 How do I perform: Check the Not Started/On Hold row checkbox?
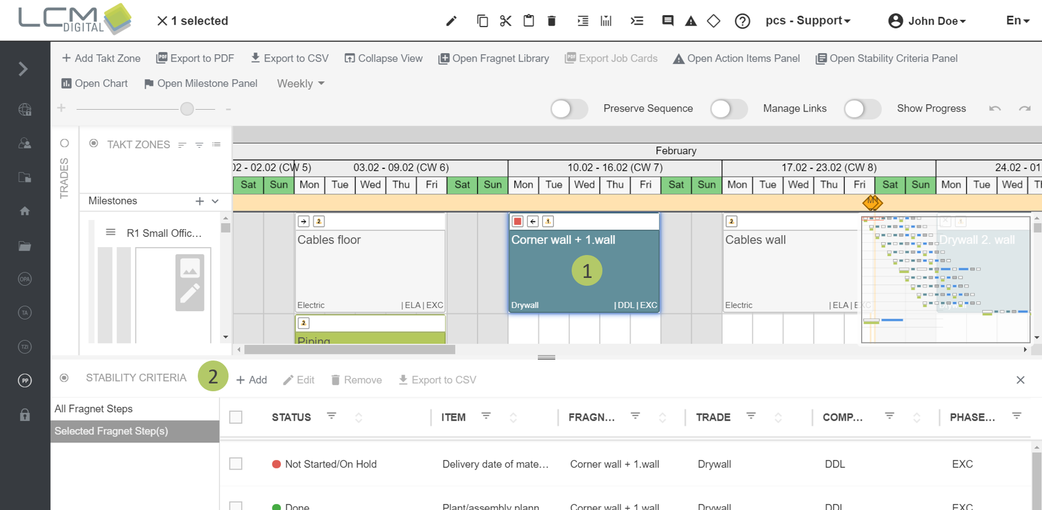(x=236, y=464)
